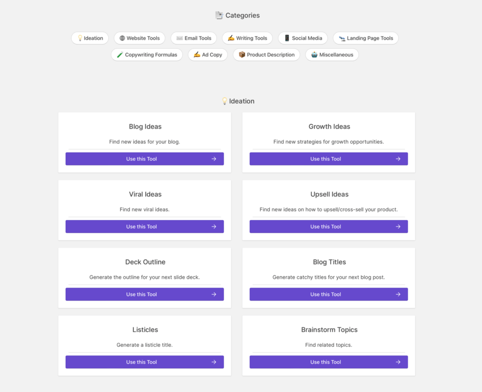Click the arrow icon on Growth Ideas button
482x392 pixels.
pyautogui.click(x=398, y=159)
